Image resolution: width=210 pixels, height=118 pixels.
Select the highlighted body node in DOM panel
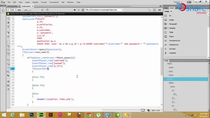(186, 79)
